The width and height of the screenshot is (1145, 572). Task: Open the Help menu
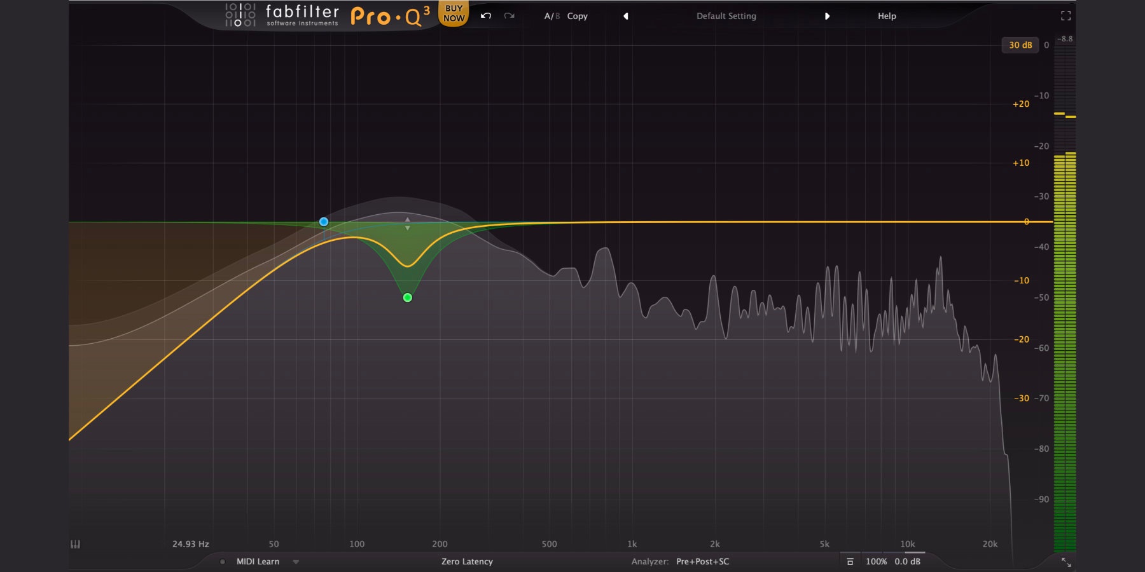(886, 16)
